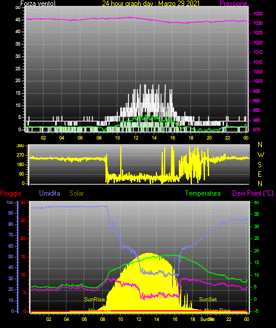Click the SunRise marker text

pyautogui.click(x=95, y=300)
